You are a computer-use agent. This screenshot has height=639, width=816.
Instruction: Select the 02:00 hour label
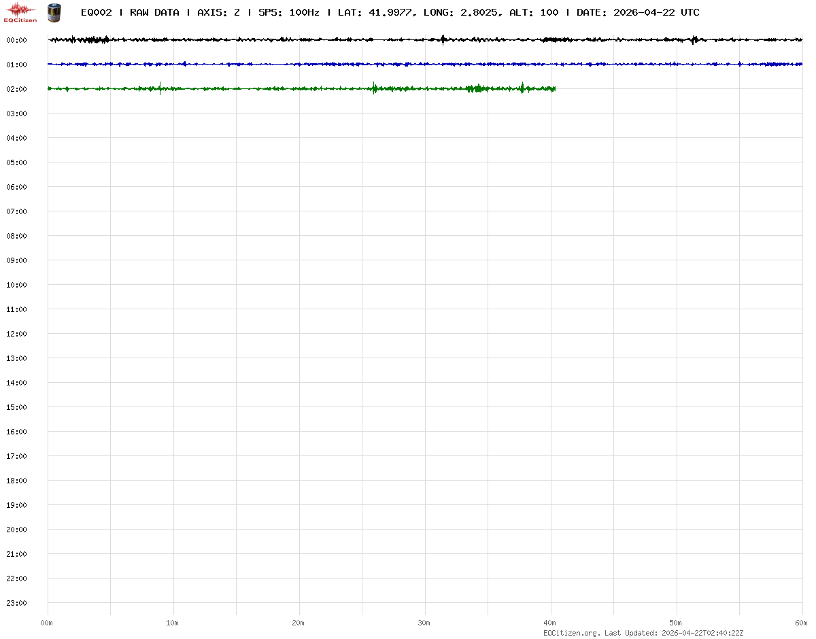16,89
